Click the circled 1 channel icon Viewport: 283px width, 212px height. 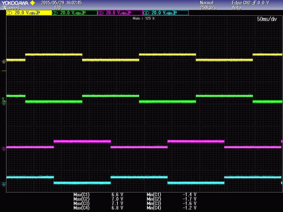point(9,13)
